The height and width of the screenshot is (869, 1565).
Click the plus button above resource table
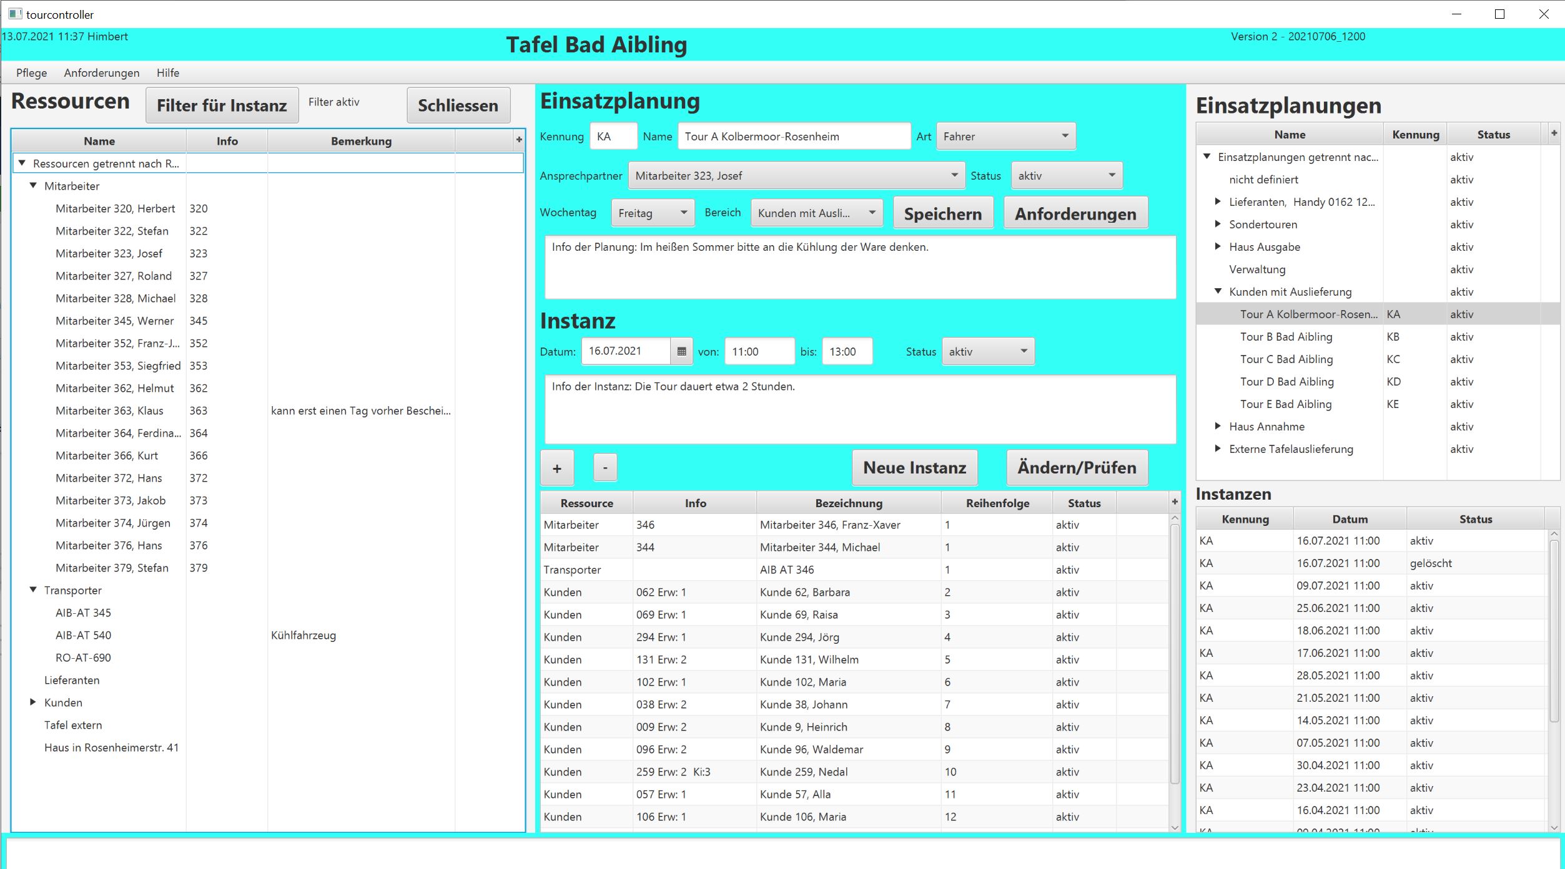click(x=556, y=468)
